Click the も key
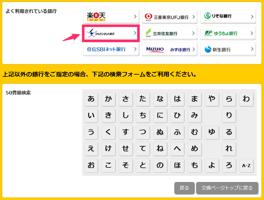 (195, 166)
